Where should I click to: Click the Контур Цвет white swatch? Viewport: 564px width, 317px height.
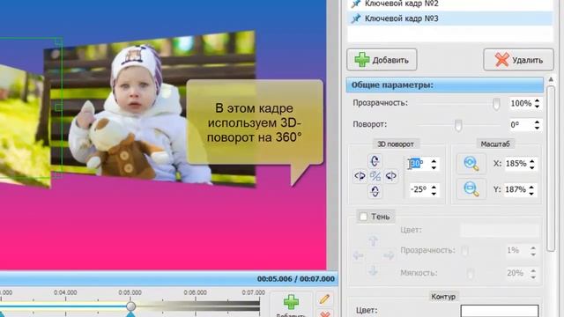click(500, 311)
